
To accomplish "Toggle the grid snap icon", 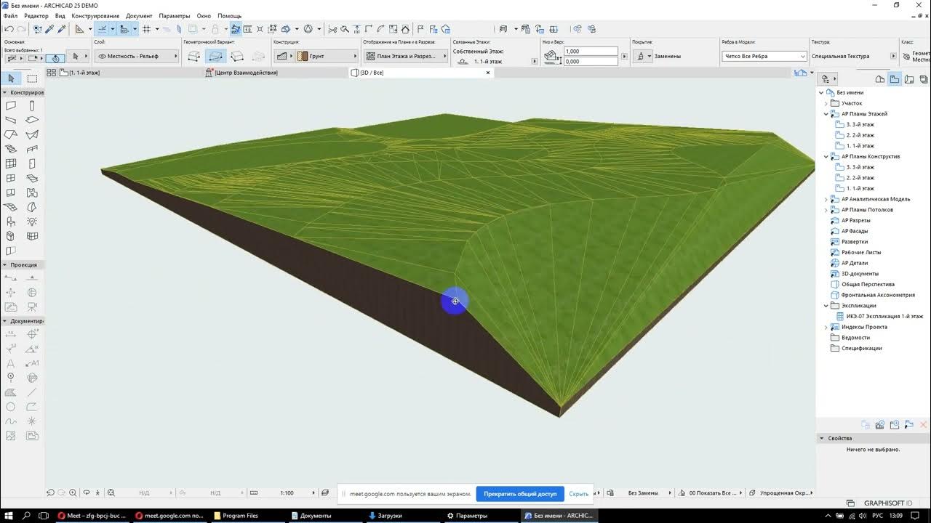I will [x=147, y=29].
